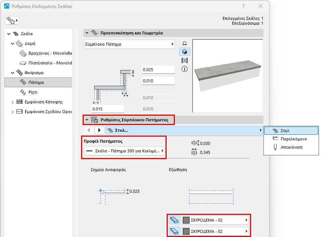Select the 2D plan preview icon
322x237 pixels.
(x=184, y=43)
